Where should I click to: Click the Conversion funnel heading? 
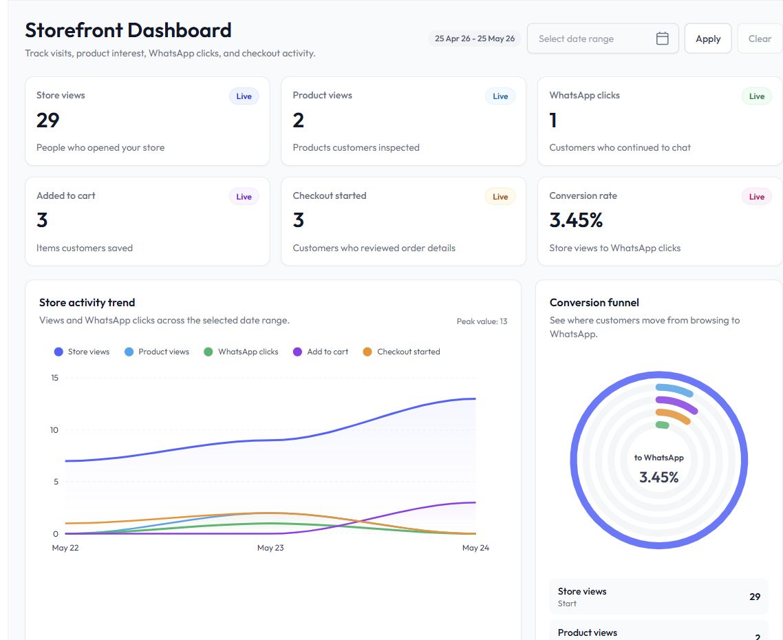594,302
